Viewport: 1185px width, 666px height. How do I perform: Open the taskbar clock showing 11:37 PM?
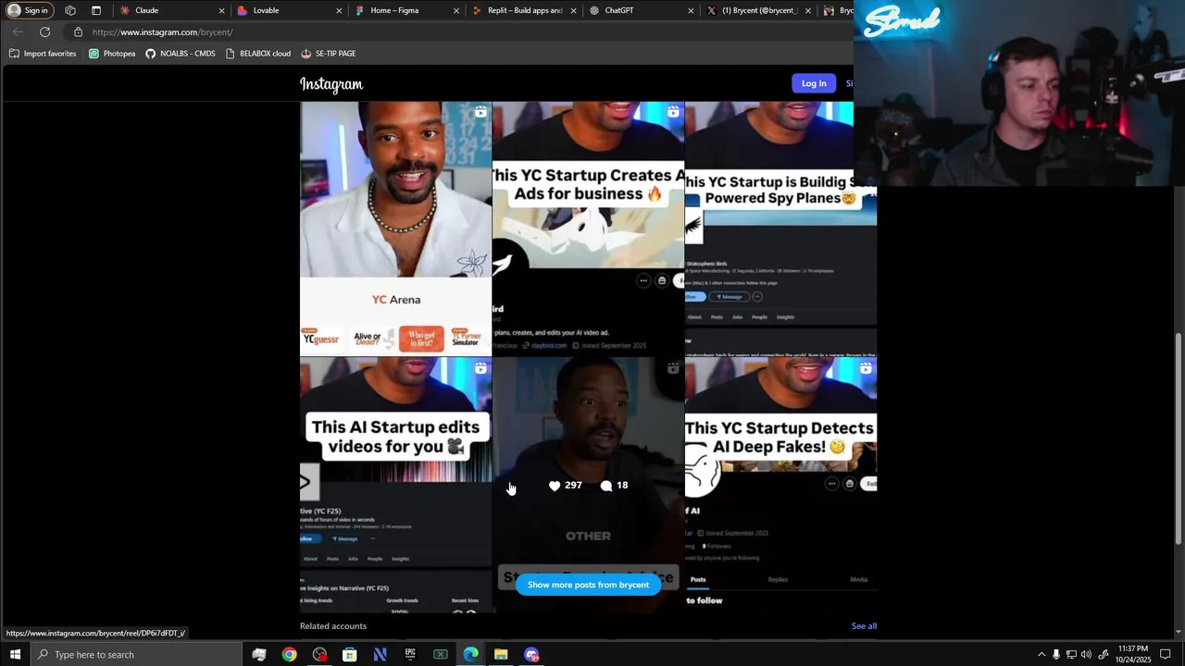point(1133,655)
